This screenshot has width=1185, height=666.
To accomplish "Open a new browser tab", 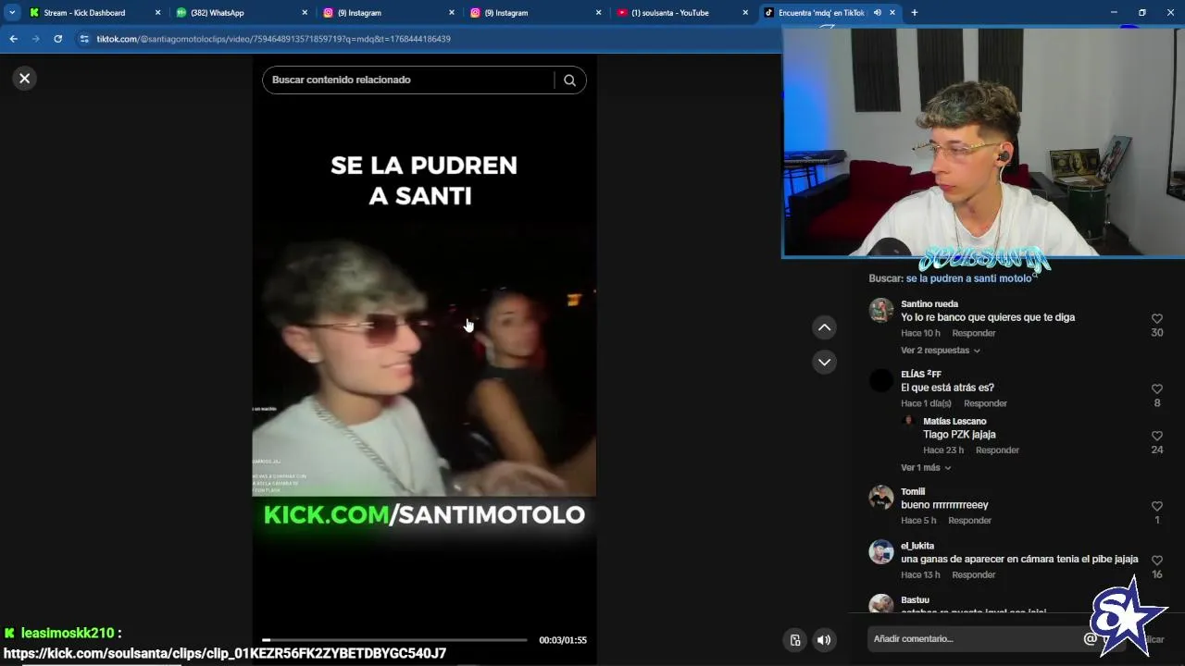I will (914, 13).
